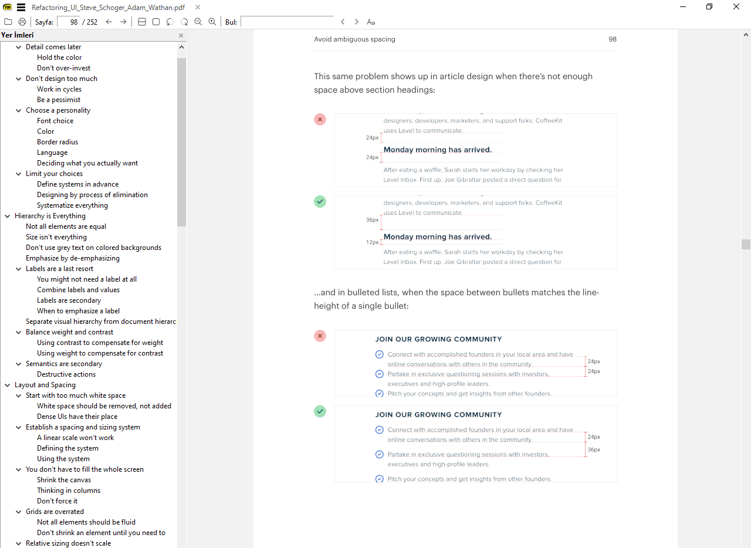Go to next page with right arrow

coord(123,22)
